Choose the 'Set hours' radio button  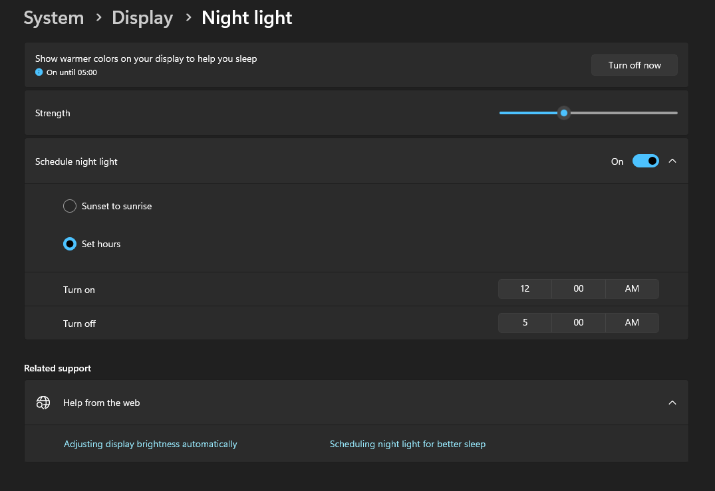pyautogui.click(x=70, y=244)
